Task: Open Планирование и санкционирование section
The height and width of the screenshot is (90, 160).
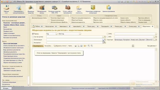Action: coord(18,9)
